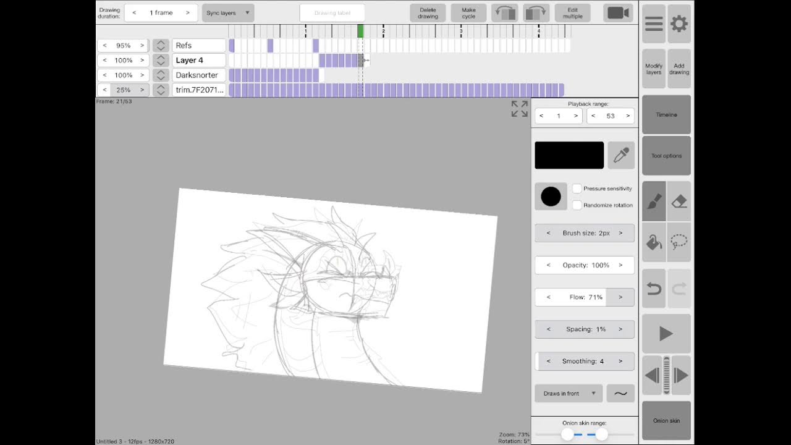Decrease drawing duration
The height and width of the screenshot is (445, 791).
(x=134, y=13)
